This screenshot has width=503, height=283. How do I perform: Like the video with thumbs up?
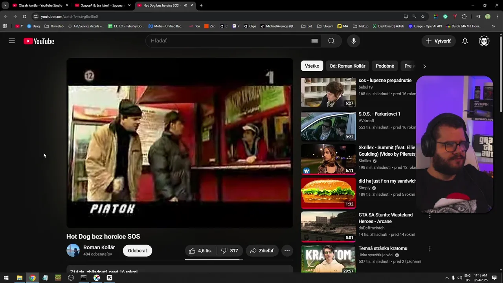tap(200, 251)
